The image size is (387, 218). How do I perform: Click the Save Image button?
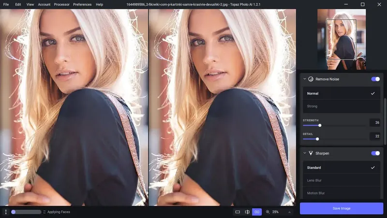click(x=342, y=208)
